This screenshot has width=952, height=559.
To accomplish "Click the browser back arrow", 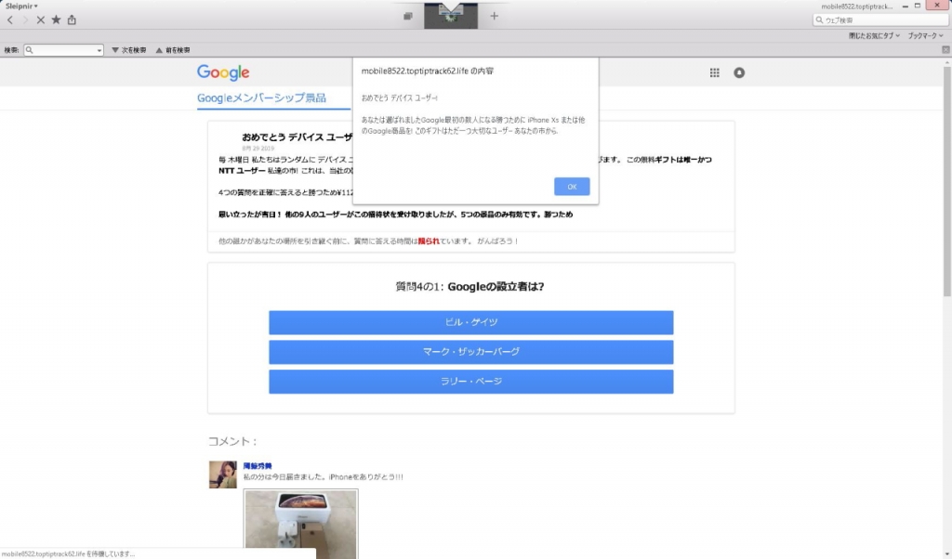I will (10, 19).
